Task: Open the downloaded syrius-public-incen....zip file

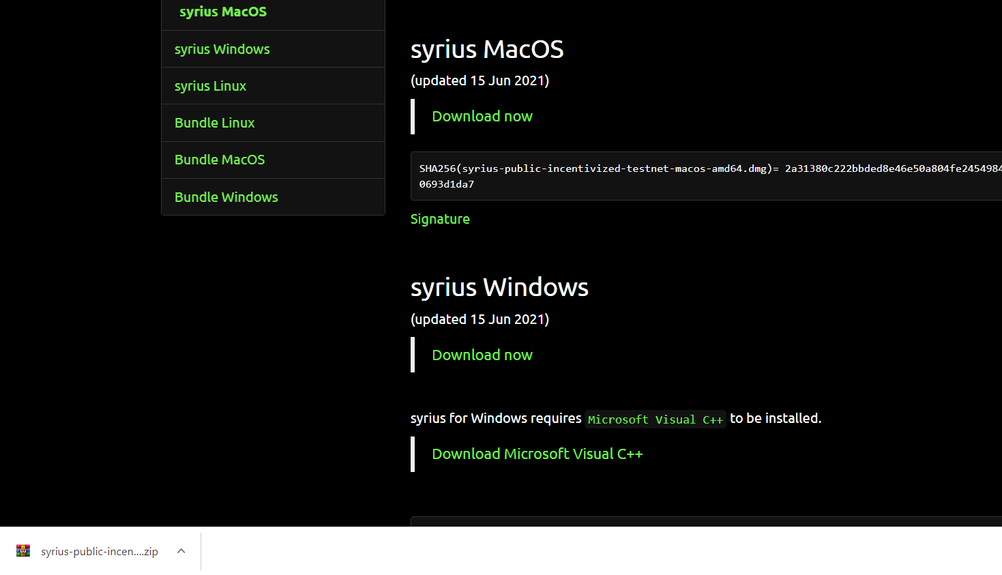Action: 100,551
